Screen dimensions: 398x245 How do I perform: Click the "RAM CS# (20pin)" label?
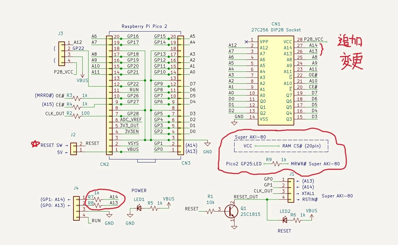301,146
